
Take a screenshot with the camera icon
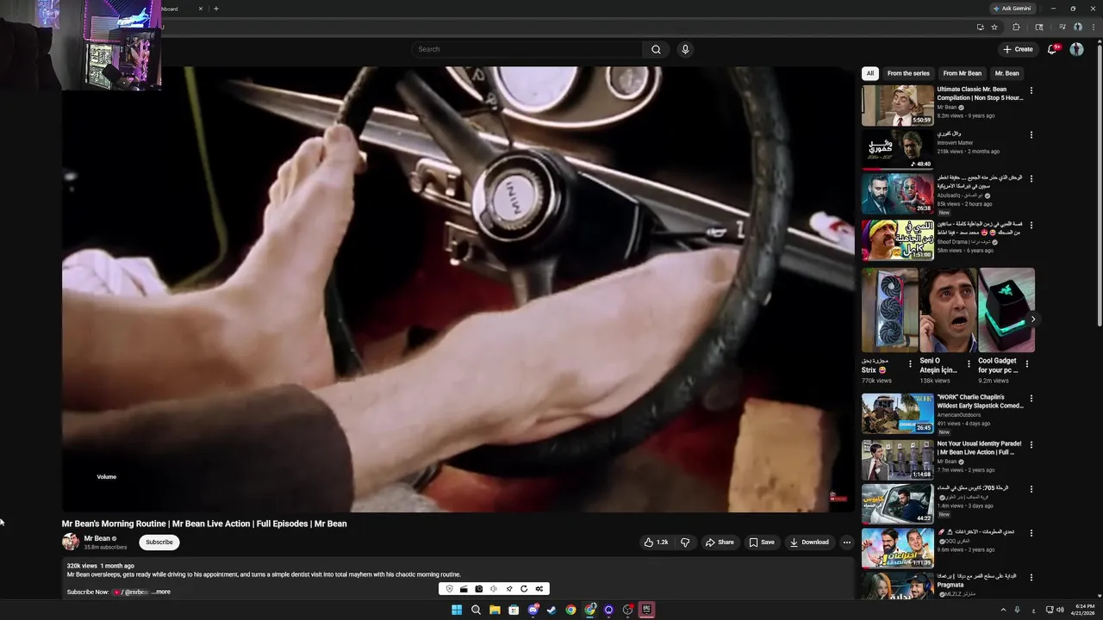coord(478,589)
